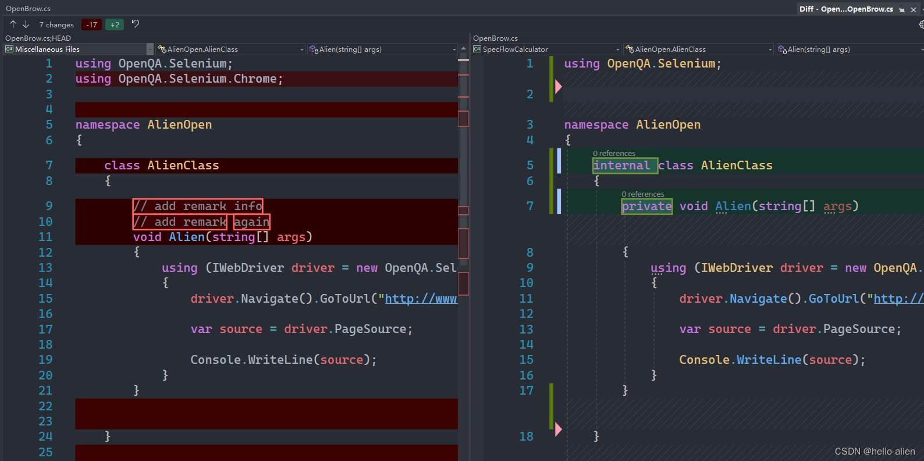Click 'using OpenQA.Selenium;' in right pane
The width and height of the screenshot is (924, 461).
pos(642,63)
